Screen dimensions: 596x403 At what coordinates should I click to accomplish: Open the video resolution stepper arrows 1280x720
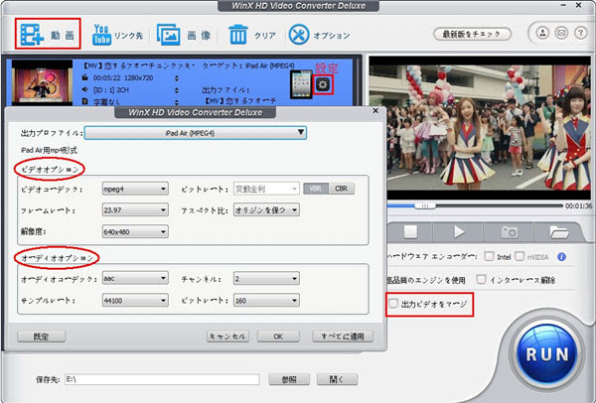(177, 78)
